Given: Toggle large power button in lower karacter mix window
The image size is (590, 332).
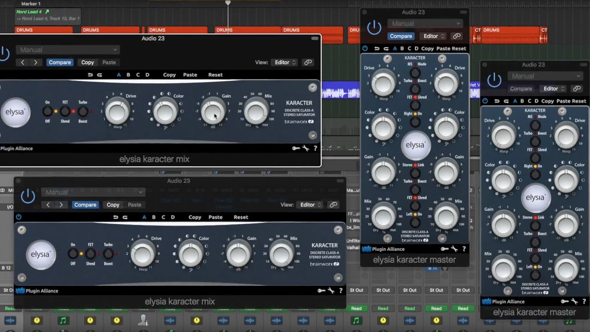Looking at the screenshot, I should [x=28, y=196].
